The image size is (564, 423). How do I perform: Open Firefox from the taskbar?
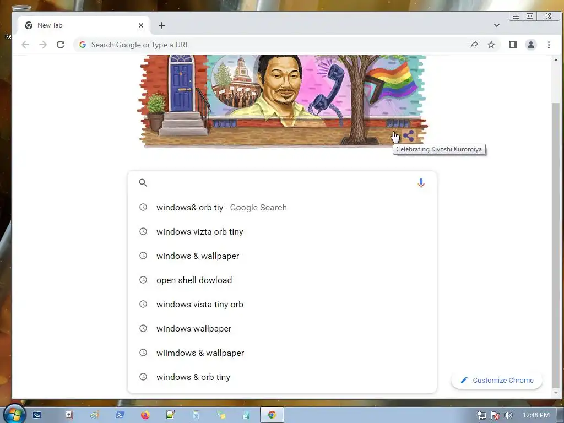(x=145, y=415)
